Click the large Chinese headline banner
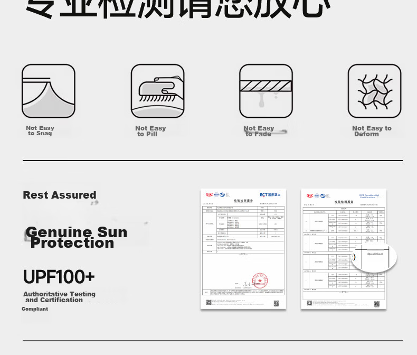 178,9
